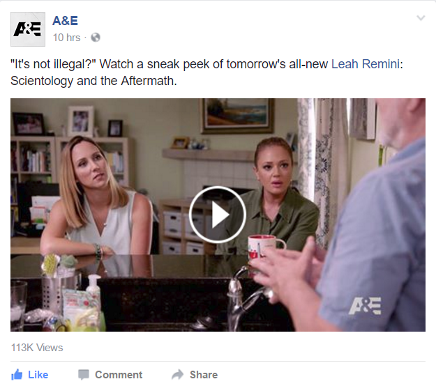
Task: Click the Share text button
Action: pos(204,375)
